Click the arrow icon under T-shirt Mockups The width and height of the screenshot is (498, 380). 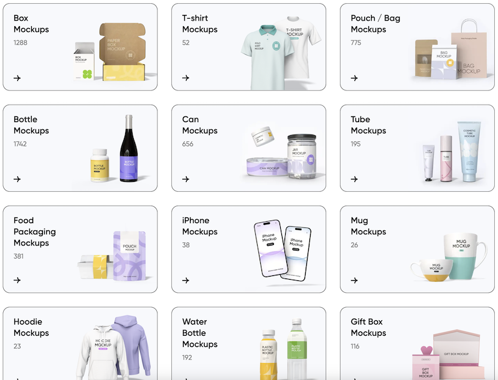click(x=186, y=78)
